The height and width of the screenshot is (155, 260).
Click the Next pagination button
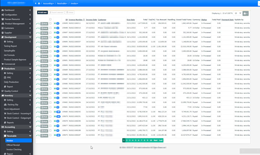(x=155, y=140)
